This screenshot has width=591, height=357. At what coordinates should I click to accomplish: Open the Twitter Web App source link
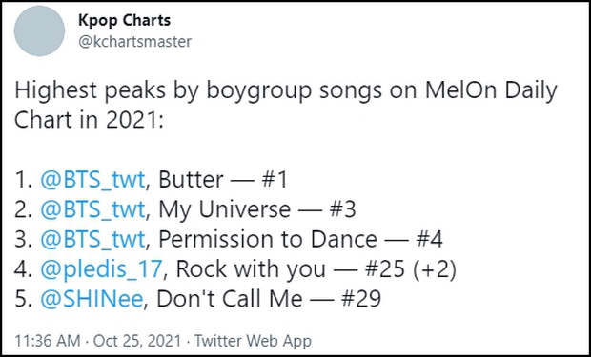pos(253,341)
